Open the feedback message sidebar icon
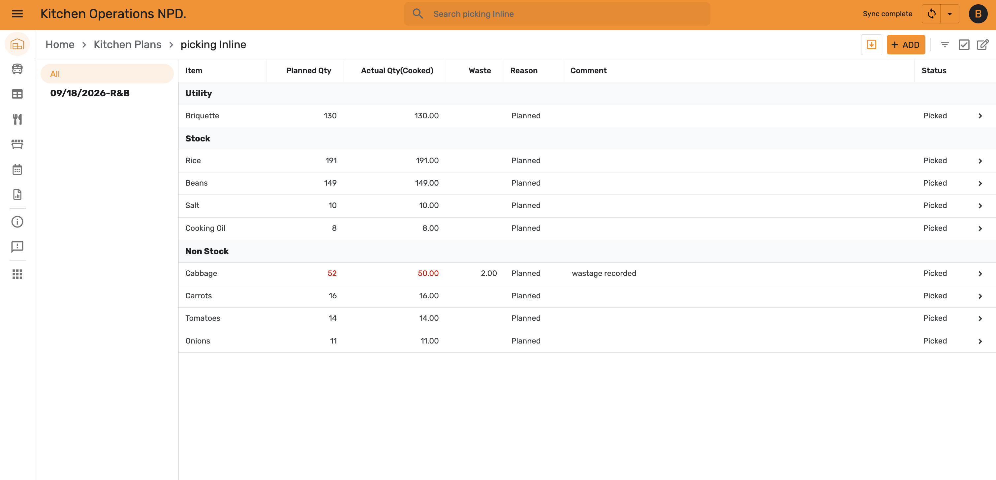Image resolution: width=996 pixels, height=480 pixels. [17, 247]
